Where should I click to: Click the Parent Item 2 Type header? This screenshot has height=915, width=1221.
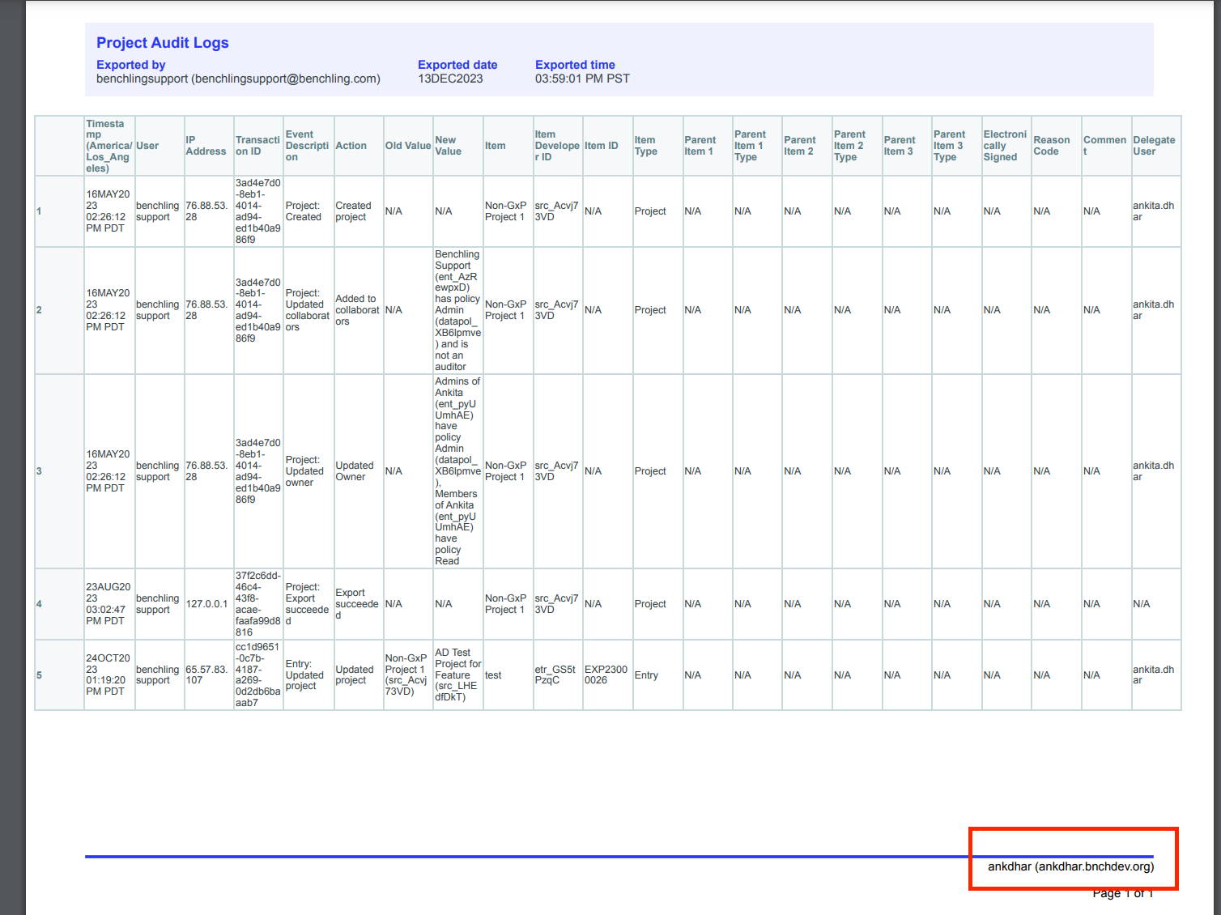click(x=857, y=146)
